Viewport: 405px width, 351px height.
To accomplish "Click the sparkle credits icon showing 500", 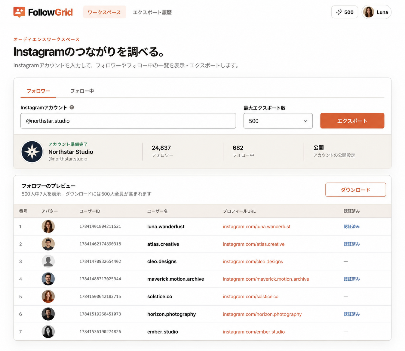I will pyautogui.click(x=339, y=12).
